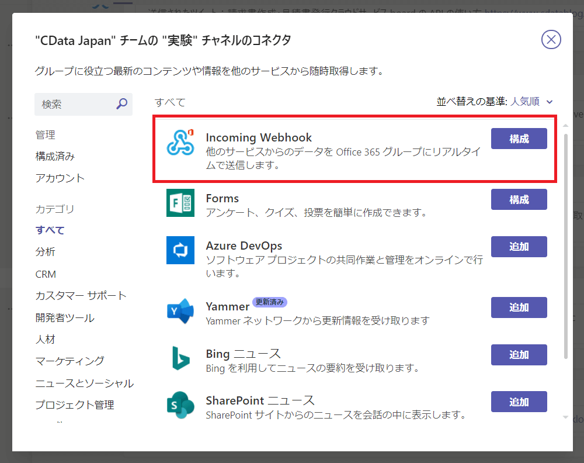Screen dimensions: 584x463
Task: Click the Incoming Webhook title
Action: [259, 137]
